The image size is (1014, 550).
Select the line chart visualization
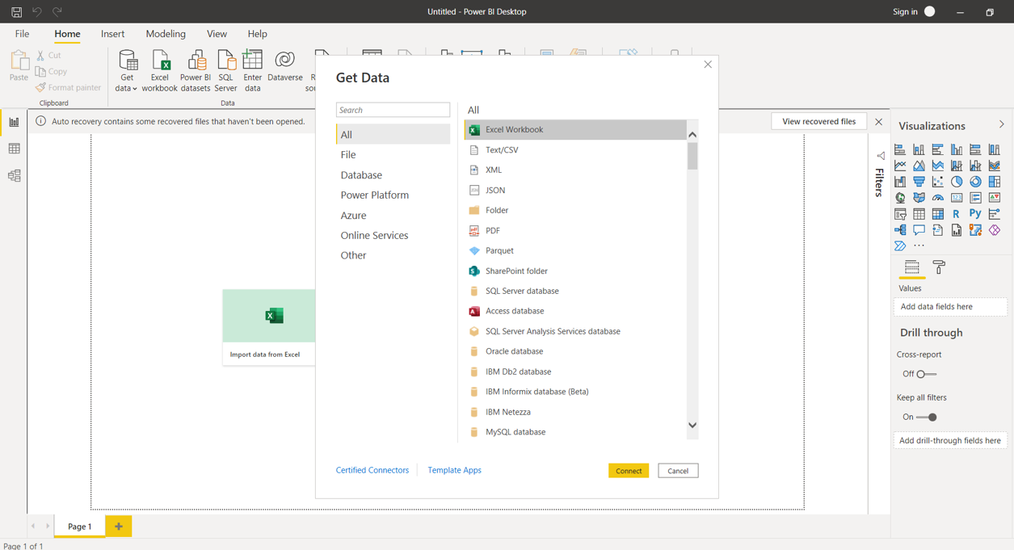(x=900, y=166)
